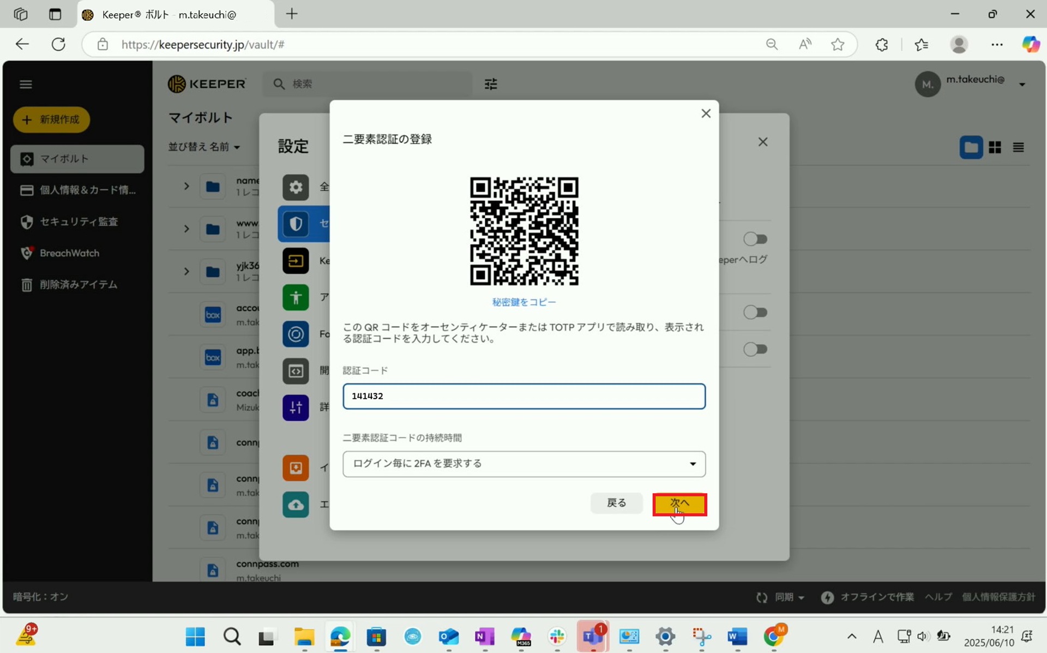Open the security shield settings icon
The image size is (1047, 653).
pyautogui.click(x=296, y=224)
